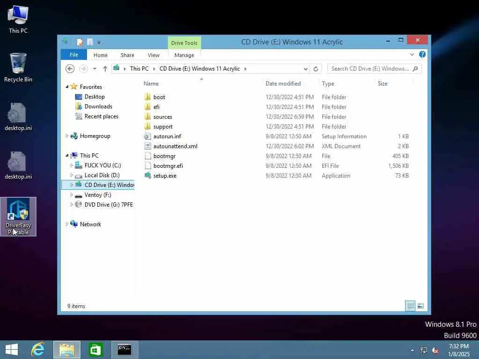This screenshot has width=479, height=359.
Task: Switch to Large icons view in status bar
Action: coord(421,306)
